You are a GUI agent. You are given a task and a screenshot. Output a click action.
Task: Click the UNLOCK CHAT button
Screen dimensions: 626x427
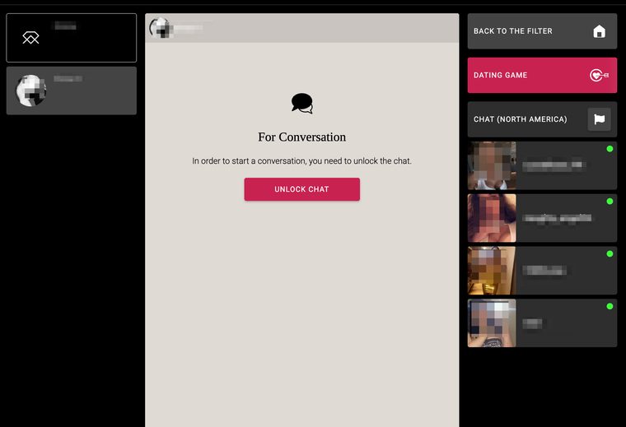(301, 189)
